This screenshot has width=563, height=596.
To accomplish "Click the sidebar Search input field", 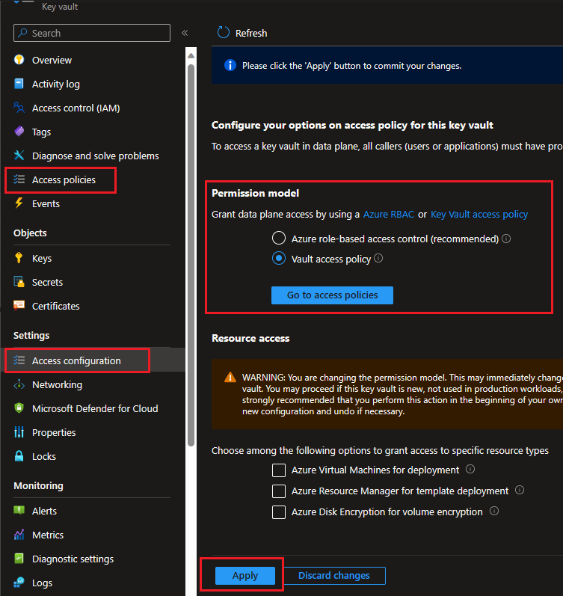I will coord(92,33).
